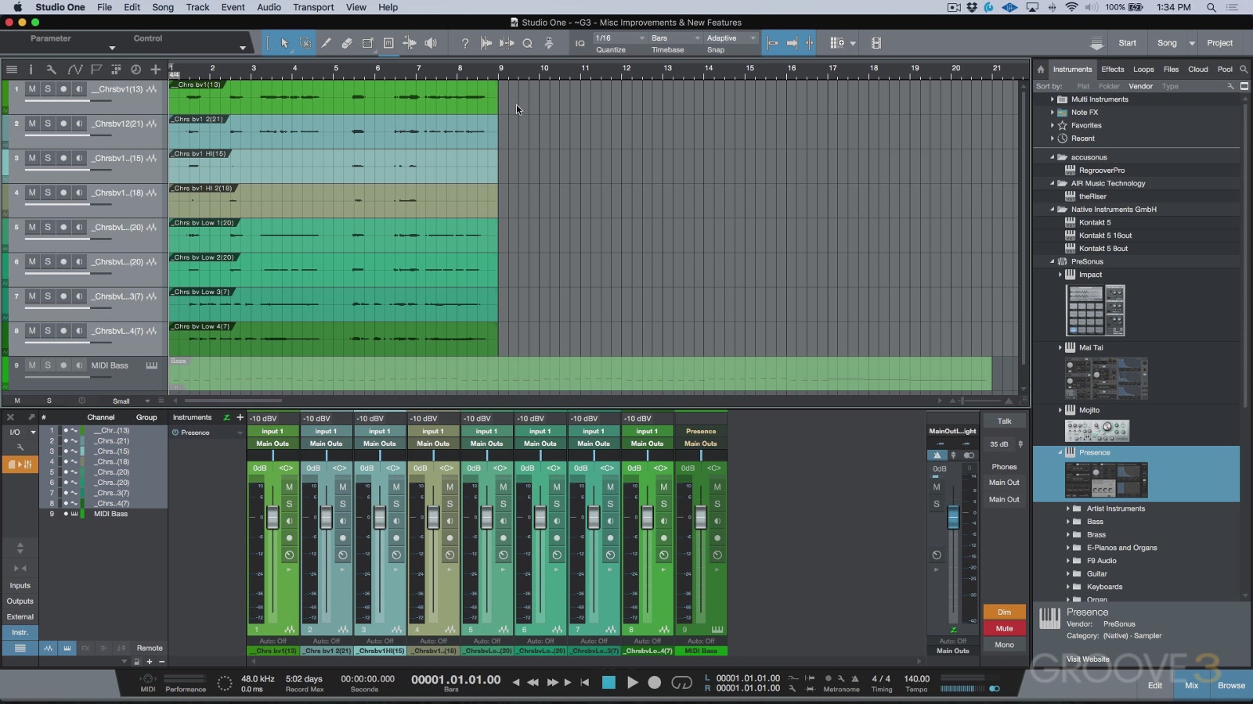The height and width of the screenshot is (704, 1253).
Task: Click the browser home icon
Action: [1041, 70]
